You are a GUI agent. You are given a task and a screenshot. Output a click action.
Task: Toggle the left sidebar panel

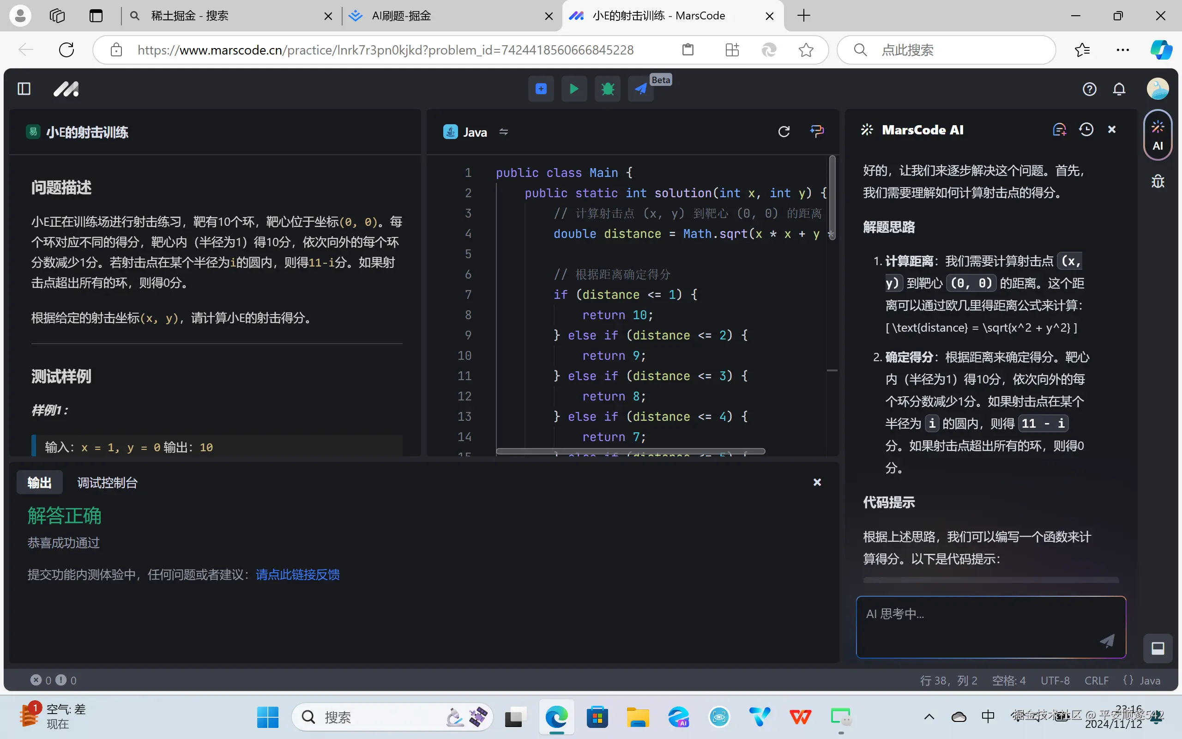[x=24, y=89]
